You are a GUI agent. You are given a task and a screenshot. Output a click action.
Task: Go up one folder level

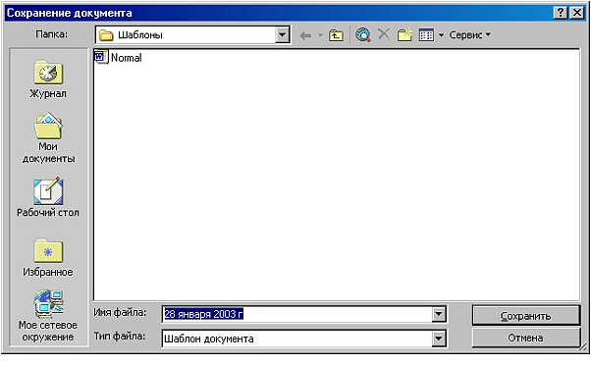(x=336, y=35)
